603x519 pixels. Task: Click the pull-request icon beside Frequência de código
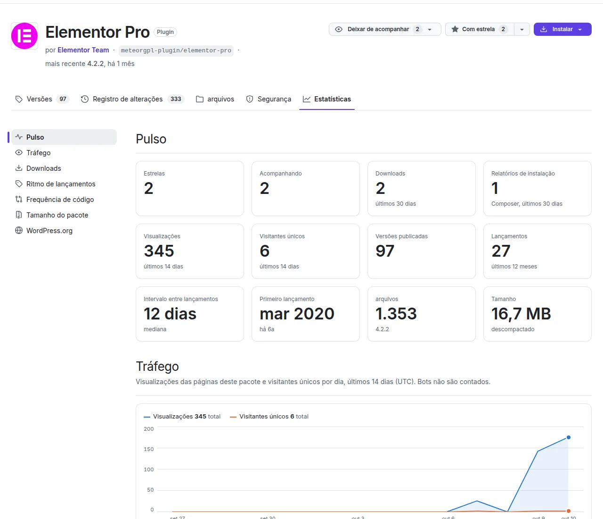[19, 199]
